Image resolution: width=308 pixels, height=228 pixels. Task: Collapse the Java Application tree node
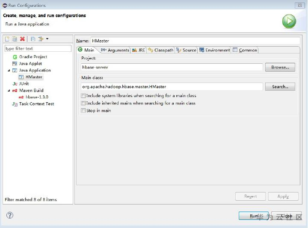pyautogui.click(x=9, y=71)
